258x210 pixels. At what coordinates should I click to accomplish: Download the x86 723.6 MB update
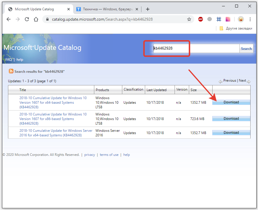pyautogui.click(x=231, y=119)
